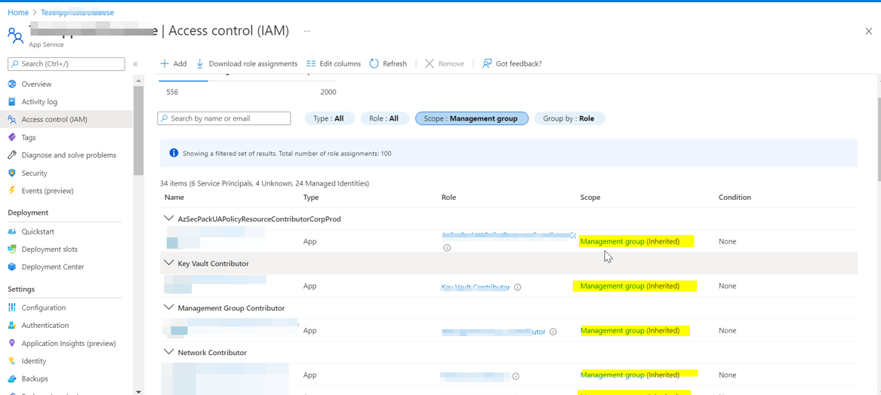This screenshot has width=881, height=395.
Task: Open the Configuration bars icon
Action: click(x=12, y=308)
